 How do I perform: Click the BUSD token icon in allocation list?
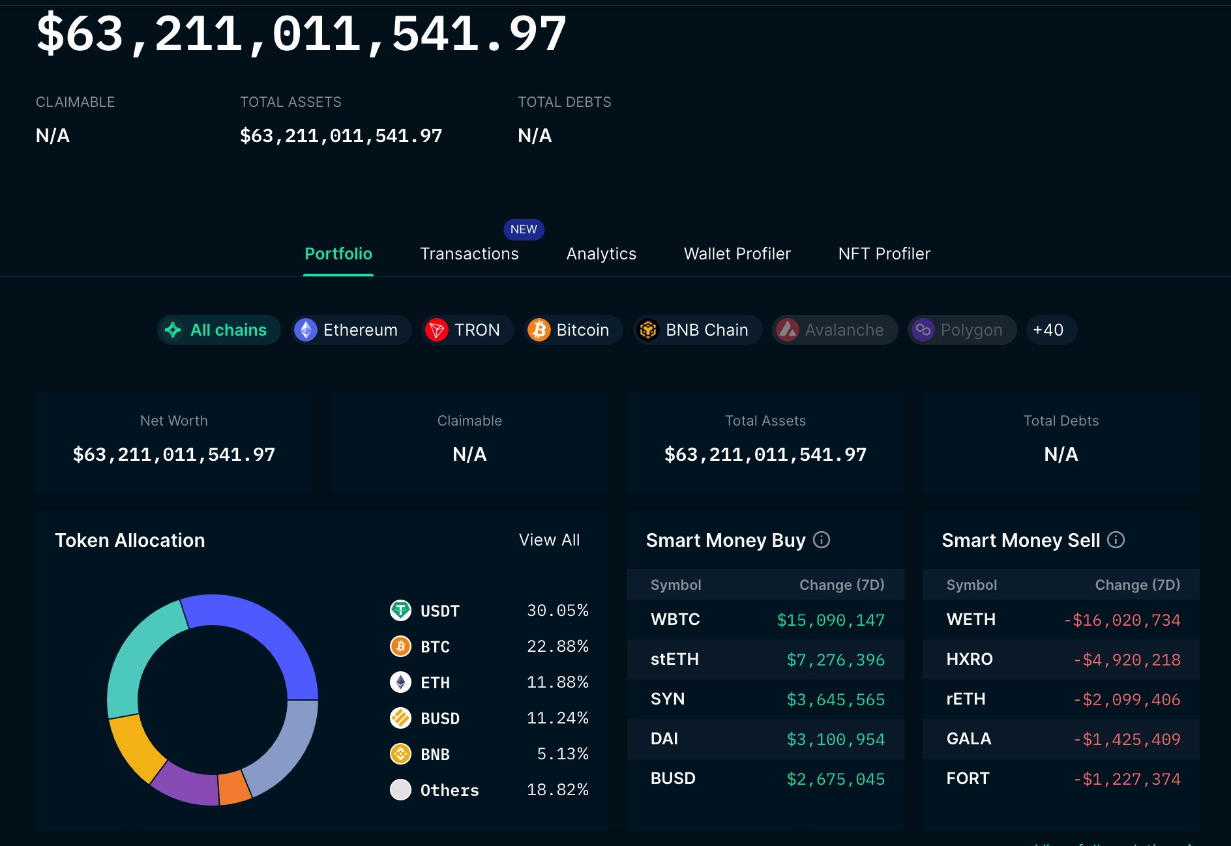point(400,718)
